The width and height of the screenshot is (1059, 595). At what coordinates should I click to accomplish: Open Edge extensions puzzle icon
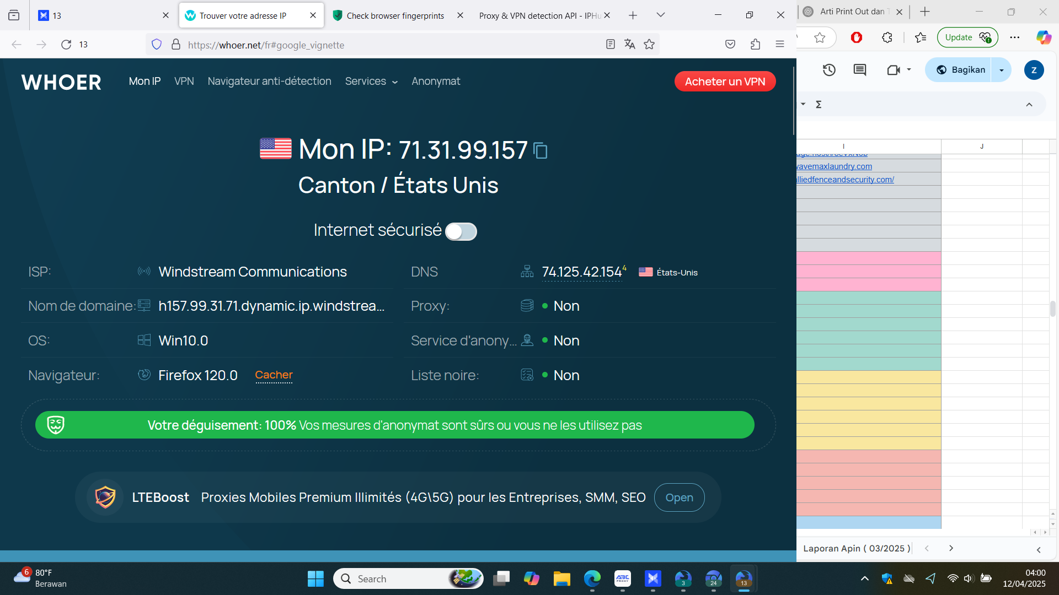[887, 37]
